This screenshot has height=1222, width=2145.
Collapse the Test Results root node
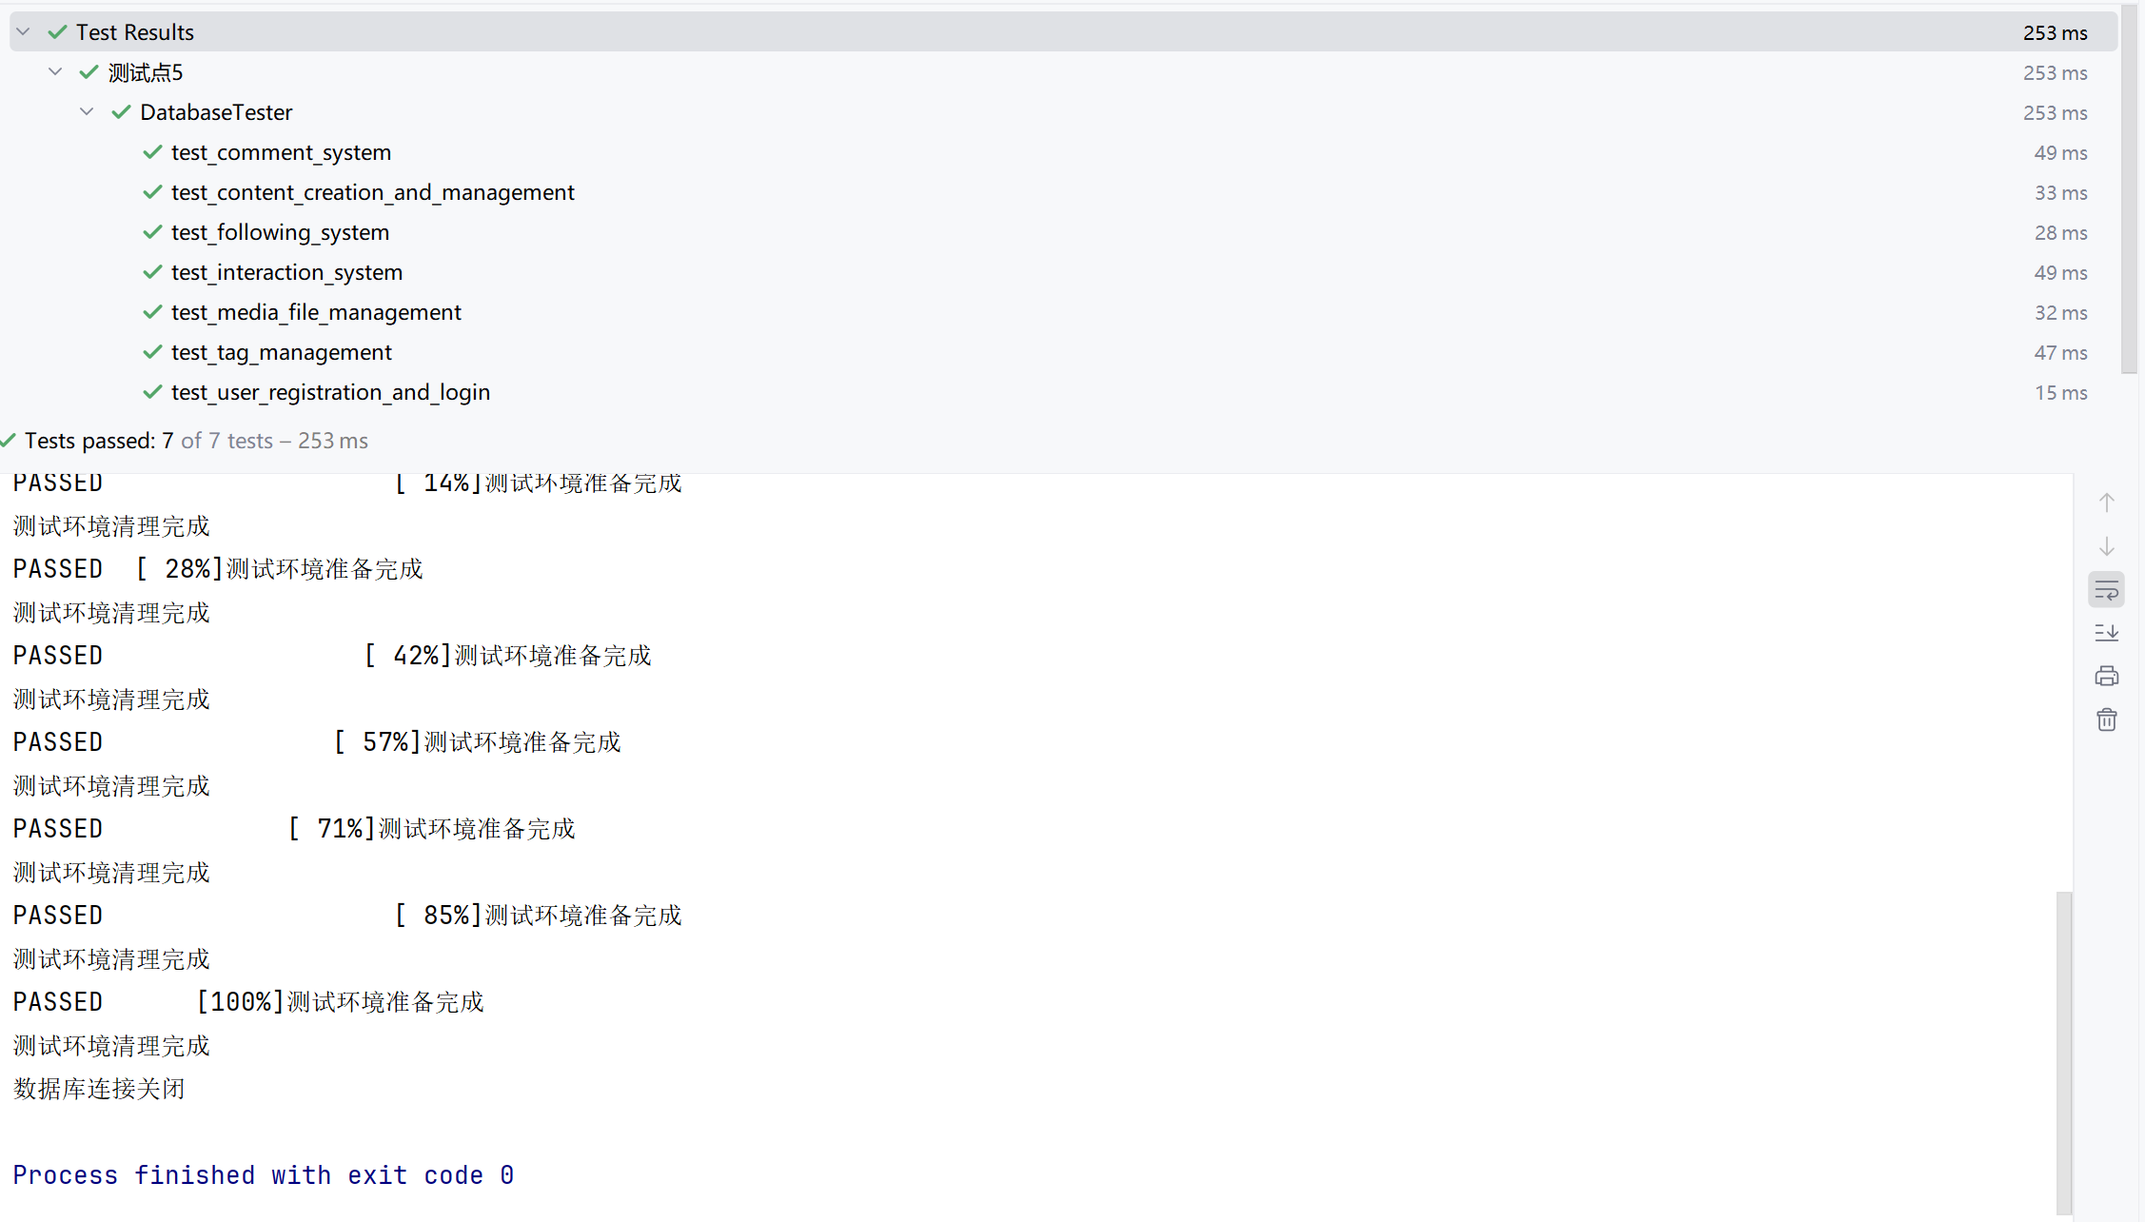(24, 32)
